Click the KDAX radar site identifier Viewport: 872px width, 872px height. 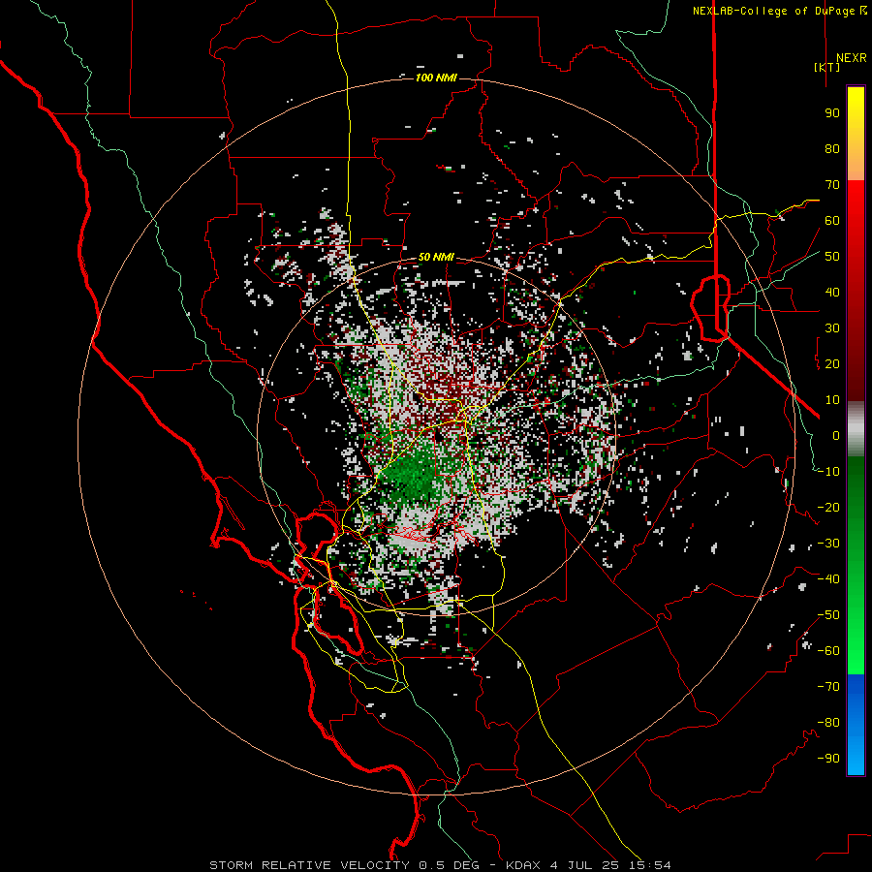pyautogui.click(x=523, y=865)
